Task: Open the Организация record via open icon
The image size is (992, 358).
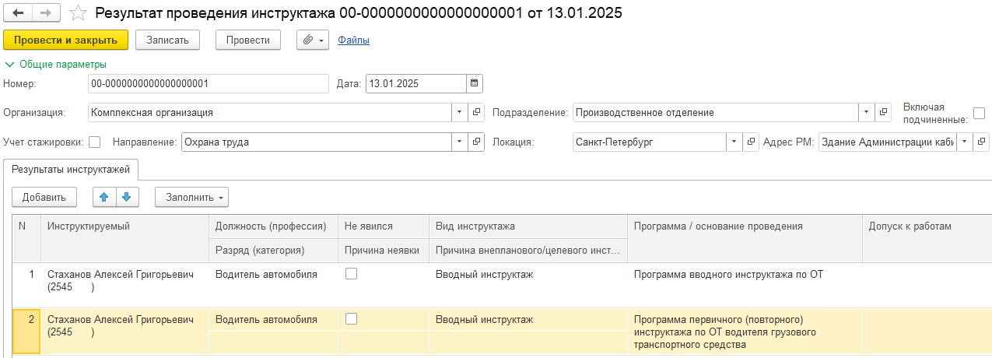Action: (x=477, y=112)
